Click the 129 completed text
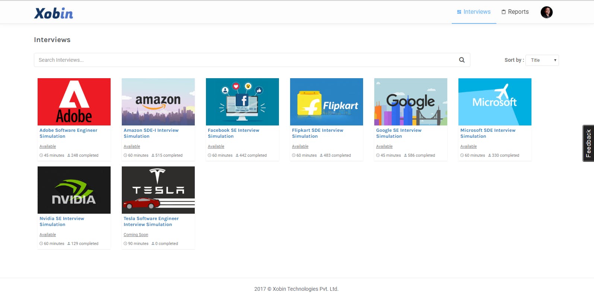Screen dimensions: 594x293 85,244
